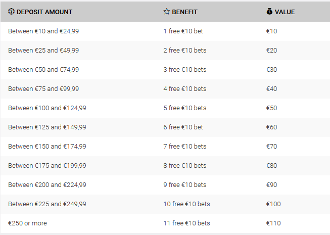Select the 'Between €75 and €99,99' cell
The image size is (330, 235).
pyautogui.click(x=43, y=89)
